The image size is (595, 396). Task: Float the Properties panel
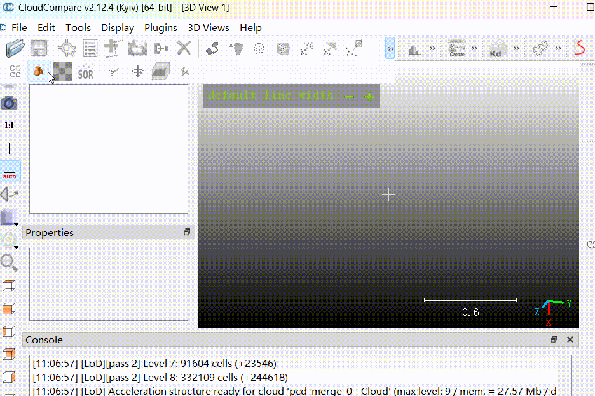pyautogui.click(x=187, y=232)
